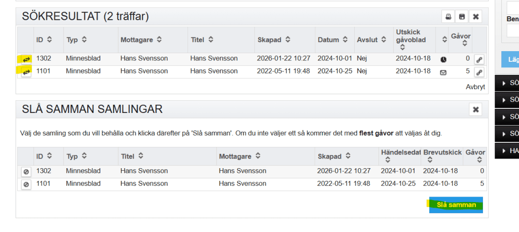Screen dimensions: 519x232
Task: Expand the bottom black sidebar panel
Action: pos(507,150)
